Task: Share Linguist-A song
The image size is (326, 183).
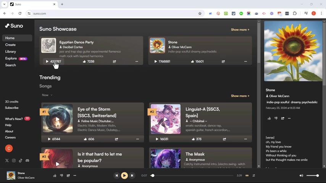Action: pyautogui.click(x=224, y=139)
